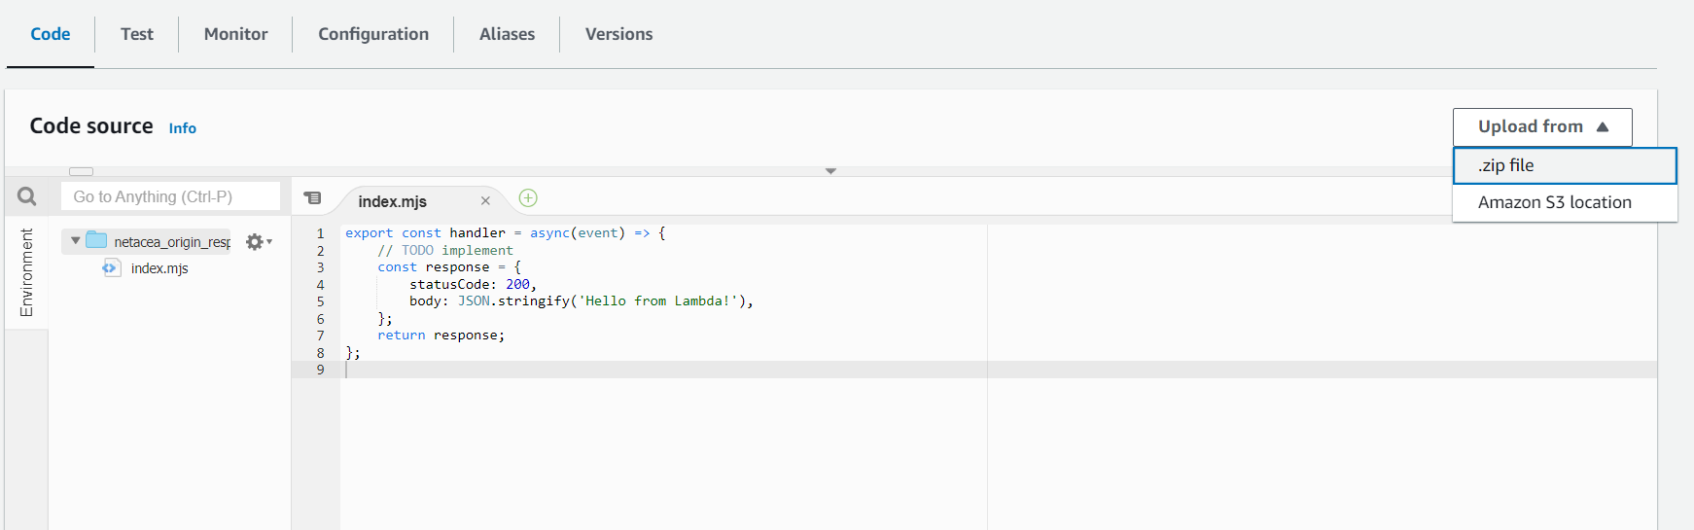
Task: Close the index.mjs editor tab
Action: [x=485, y=201]
